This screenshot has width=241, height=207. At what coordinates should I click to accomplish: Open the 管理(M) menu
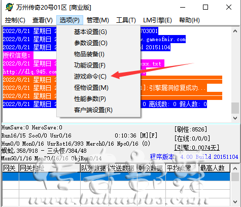click(97, 20)
